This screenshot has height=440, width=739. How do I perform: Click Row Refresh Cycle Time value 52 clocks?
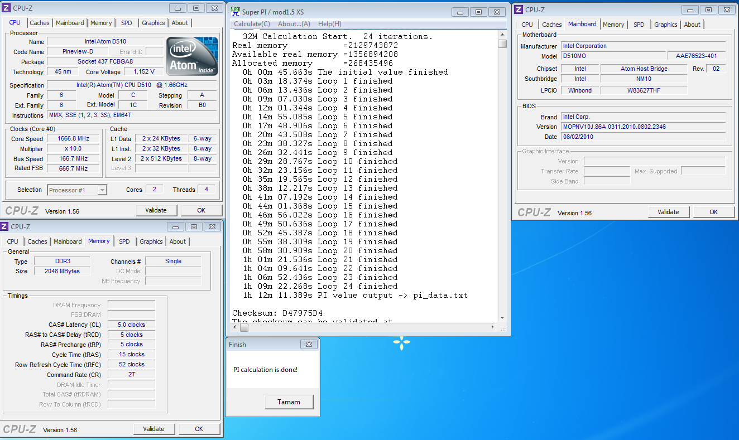[131, 365]
